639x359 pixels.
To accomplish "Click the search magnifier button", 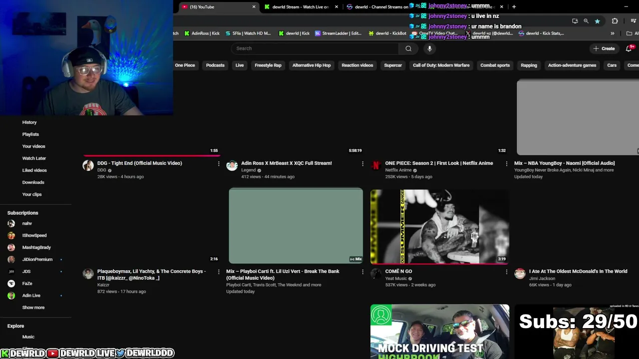I will tap(408, 48).
